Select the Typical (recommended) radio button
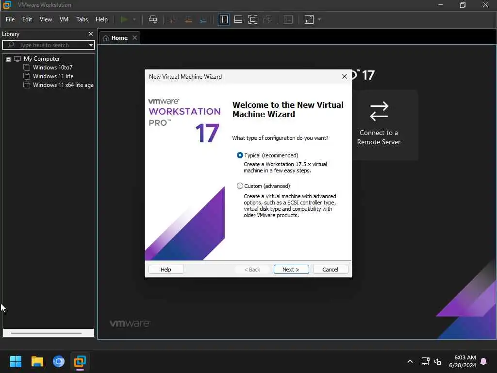Viewport: 497px width, 373px height. pyautogui.click(x=240, y=155)
